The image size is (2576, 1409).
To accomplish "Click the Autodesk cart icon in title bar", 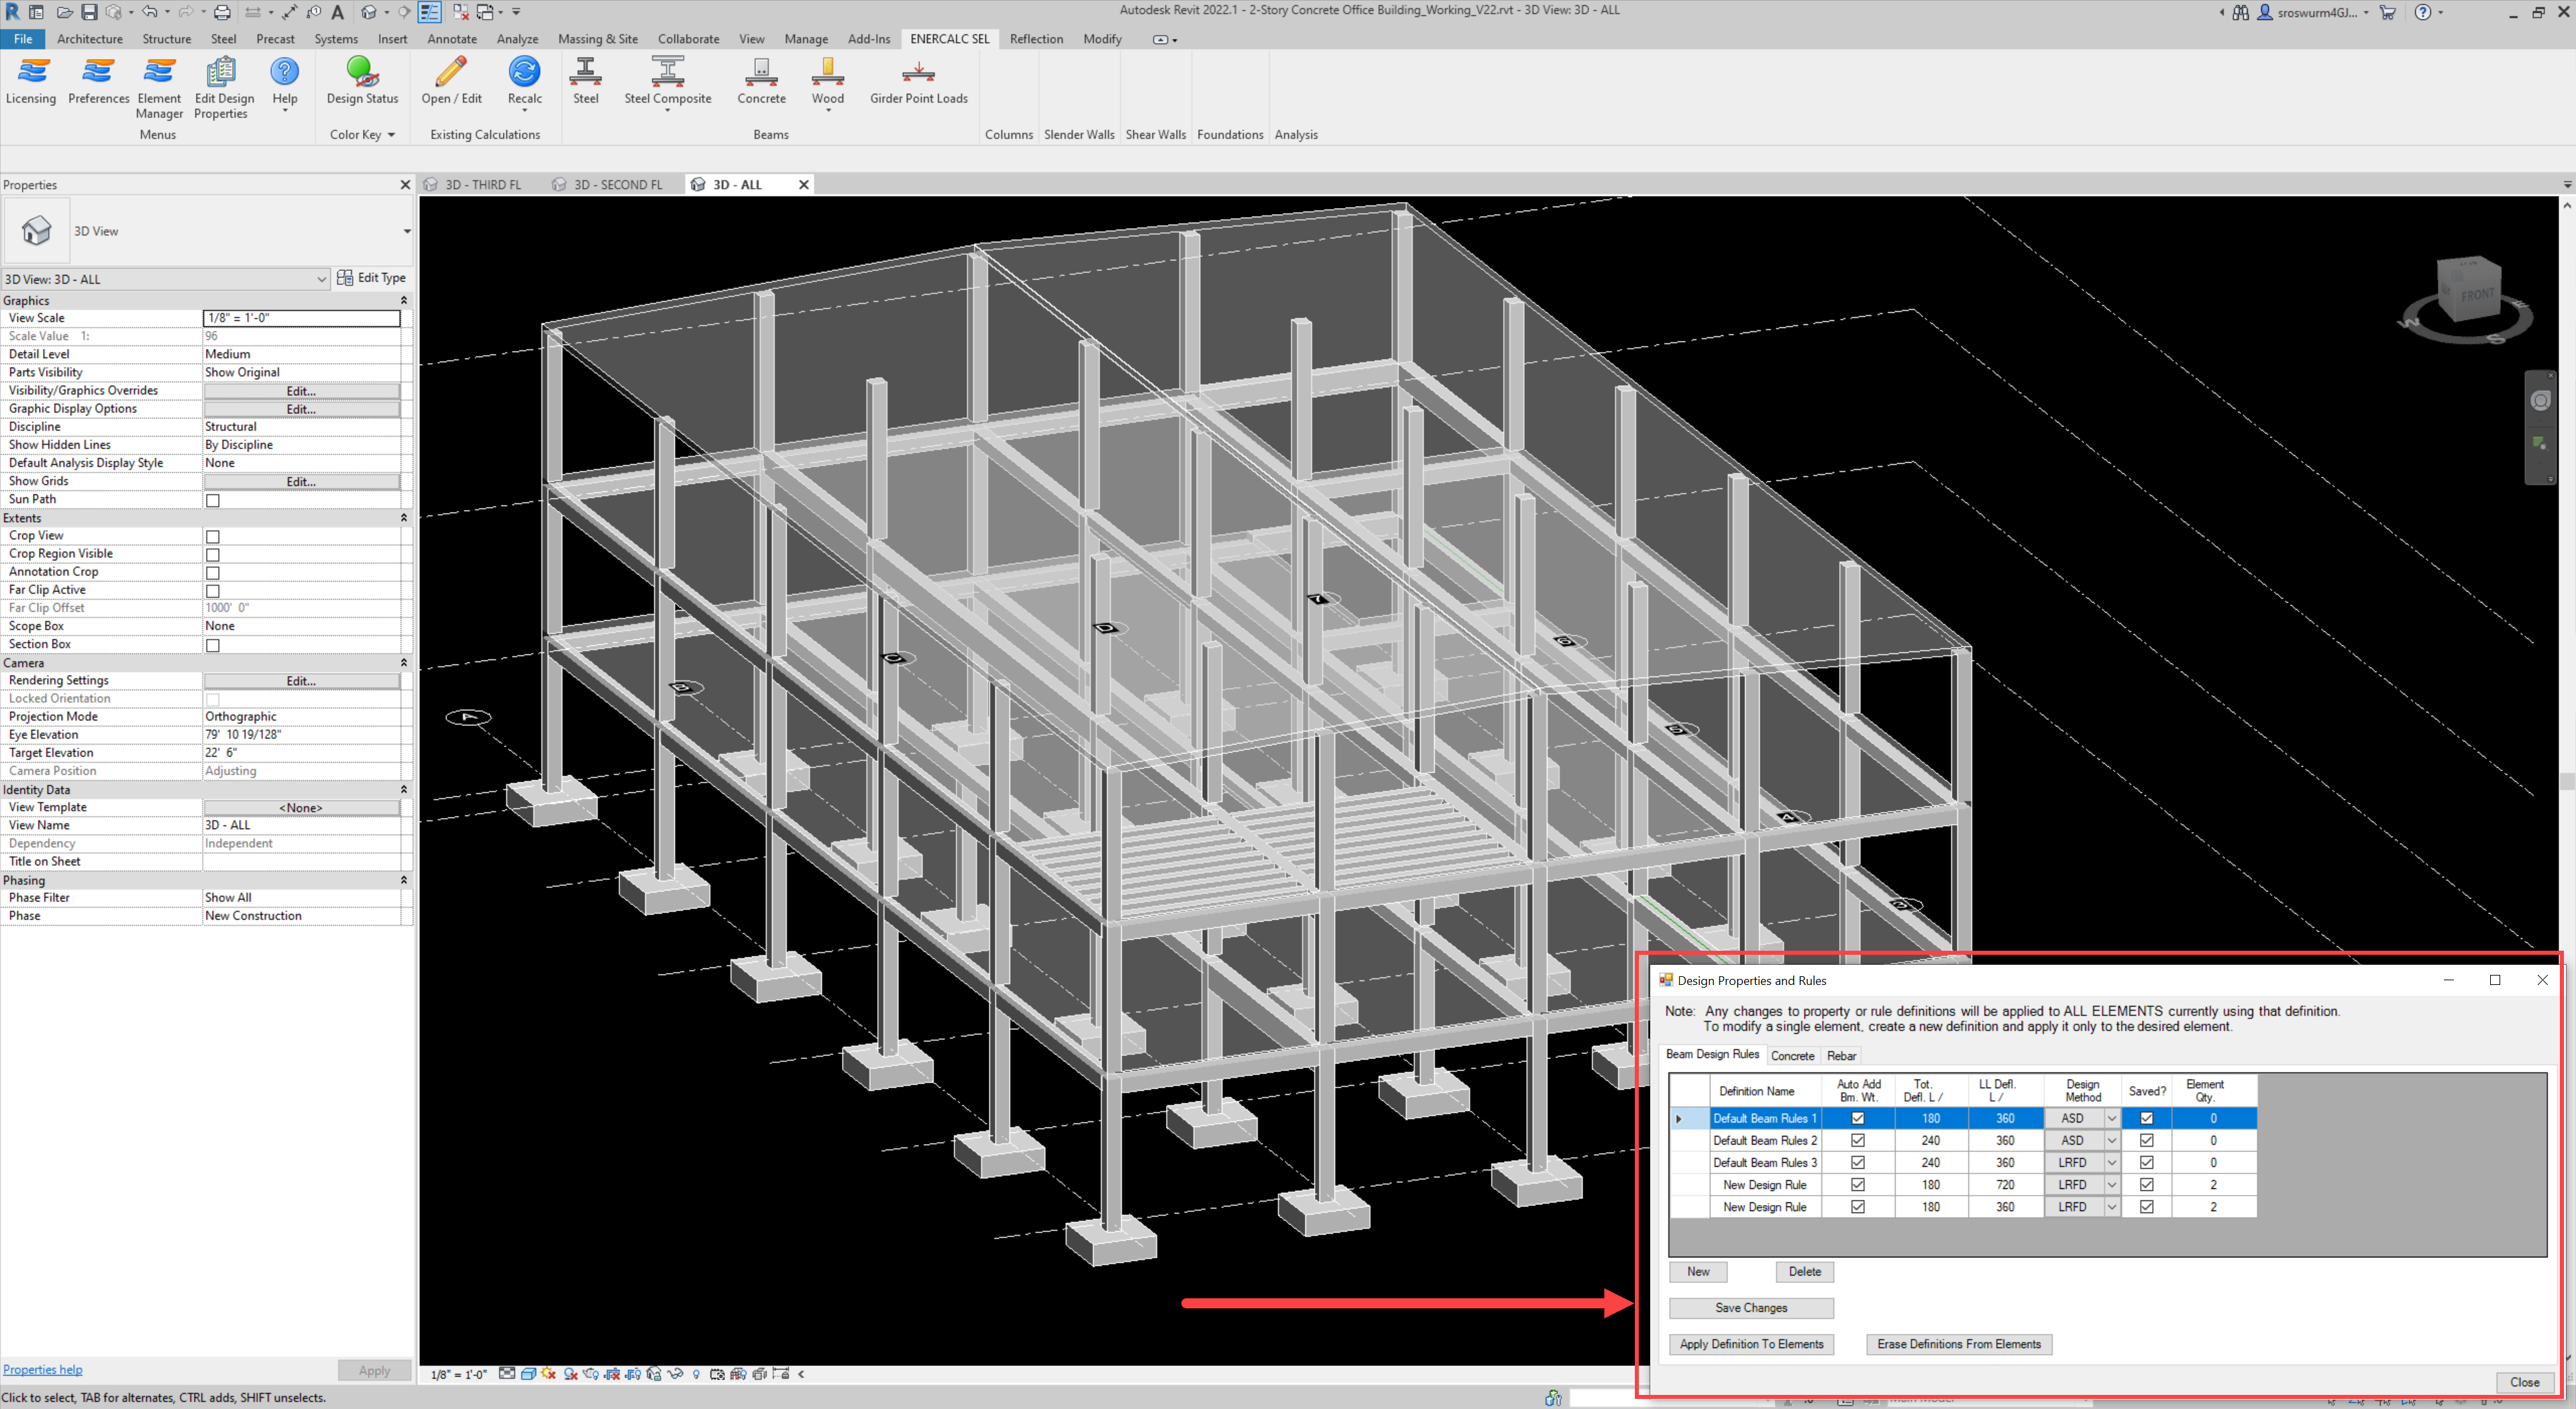I will point(2388,12).
